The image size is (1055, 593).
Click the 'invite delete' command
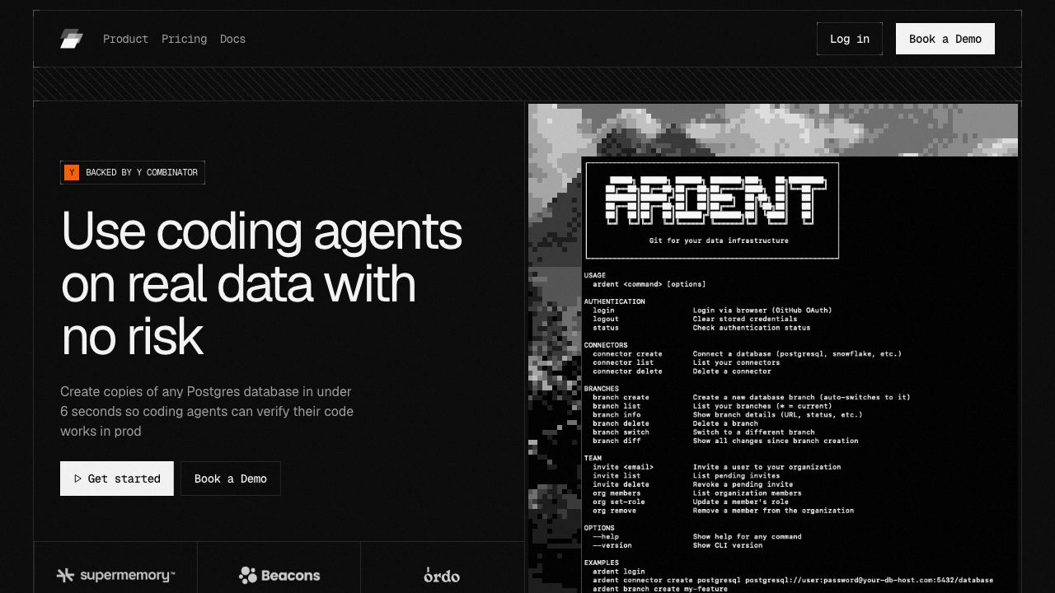point(621,484)
